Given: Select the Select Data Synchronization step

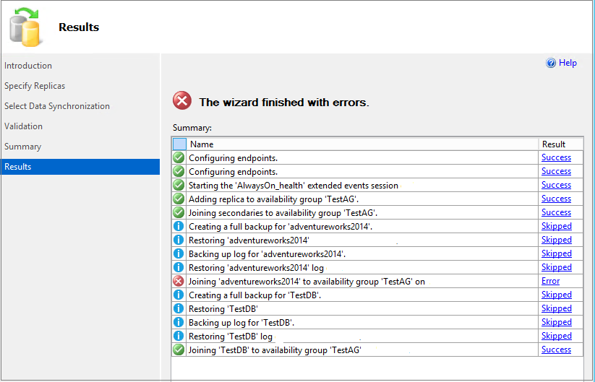Looking at the screenshot, I should pyautogui.click(x=57, y=106).
